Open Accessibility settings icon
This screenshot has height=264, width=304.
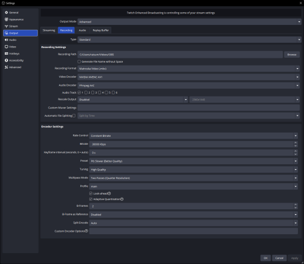pyautogui.click(x=6, y=60)
